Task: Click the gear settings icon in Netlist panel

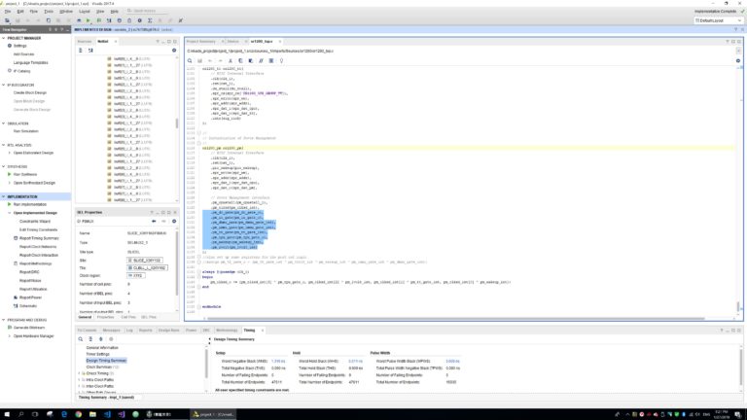Action: pyautogui.click(x=174, y=50)
